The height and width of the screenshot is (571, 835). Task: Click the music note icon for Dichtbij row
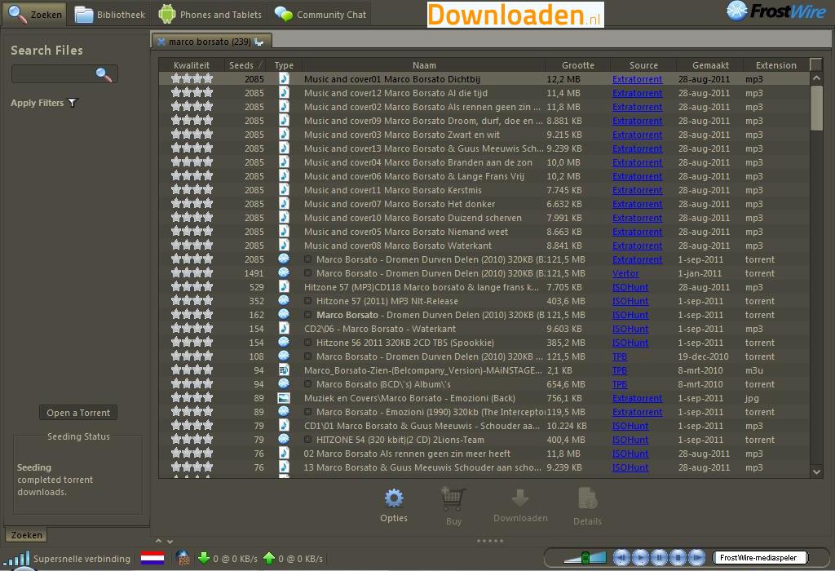point(284,79)
